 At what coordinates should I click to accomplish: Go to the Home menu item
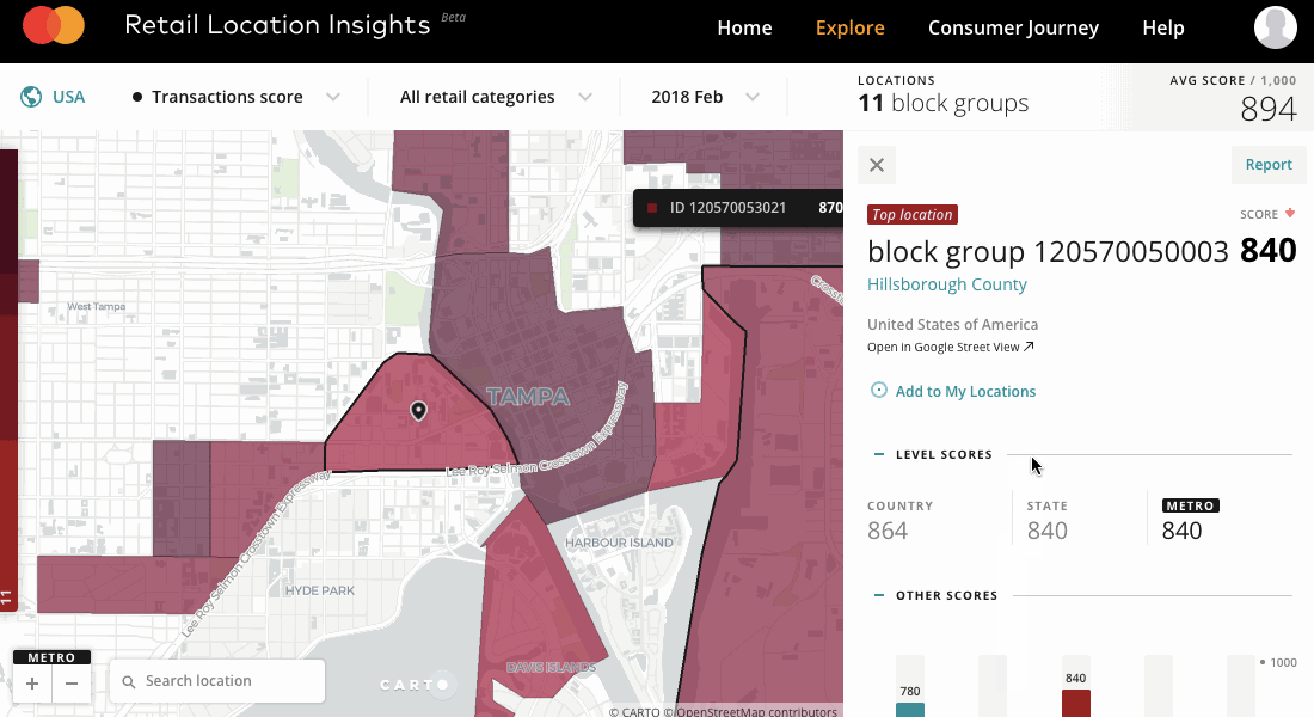pos(745,27)
